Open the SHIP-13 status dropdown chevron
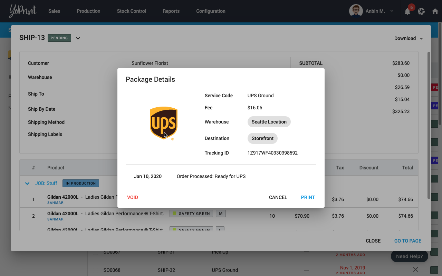The height and width of the screenshot is (276, 442). (78, 38)
